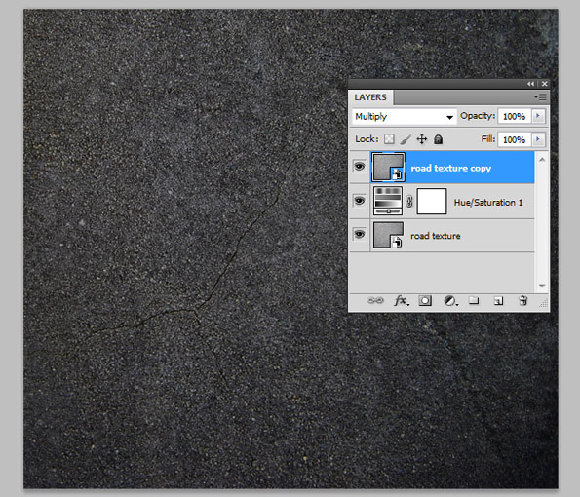The width and height of the screenshot is (580, 497).
Task: Hide the road texture copy layer
Action: pyautogui.click(x=359, y=167)
